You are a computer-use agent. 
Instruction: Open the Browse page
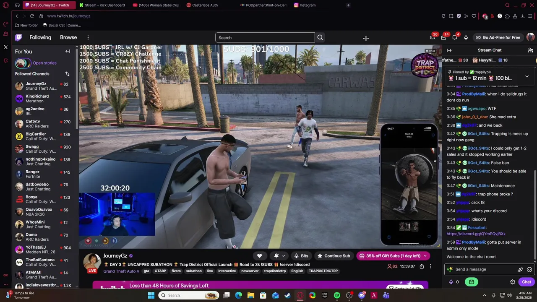[68, 38]
